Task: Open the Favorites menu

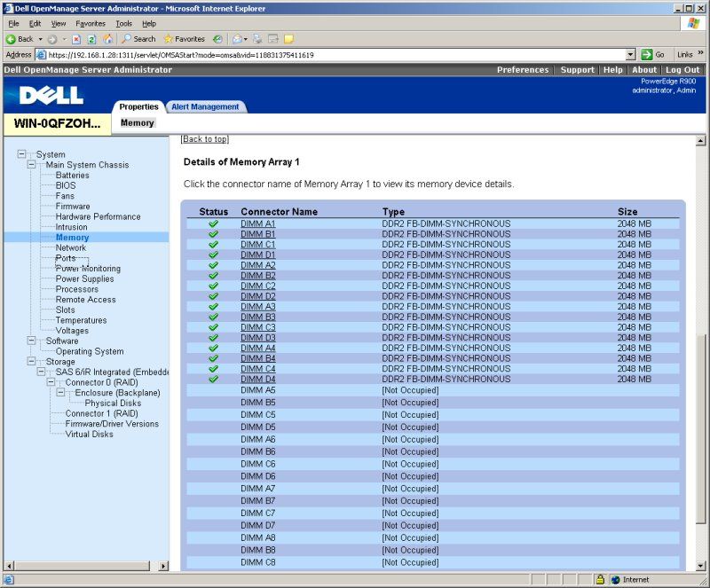Action: [x=91, y=24]
